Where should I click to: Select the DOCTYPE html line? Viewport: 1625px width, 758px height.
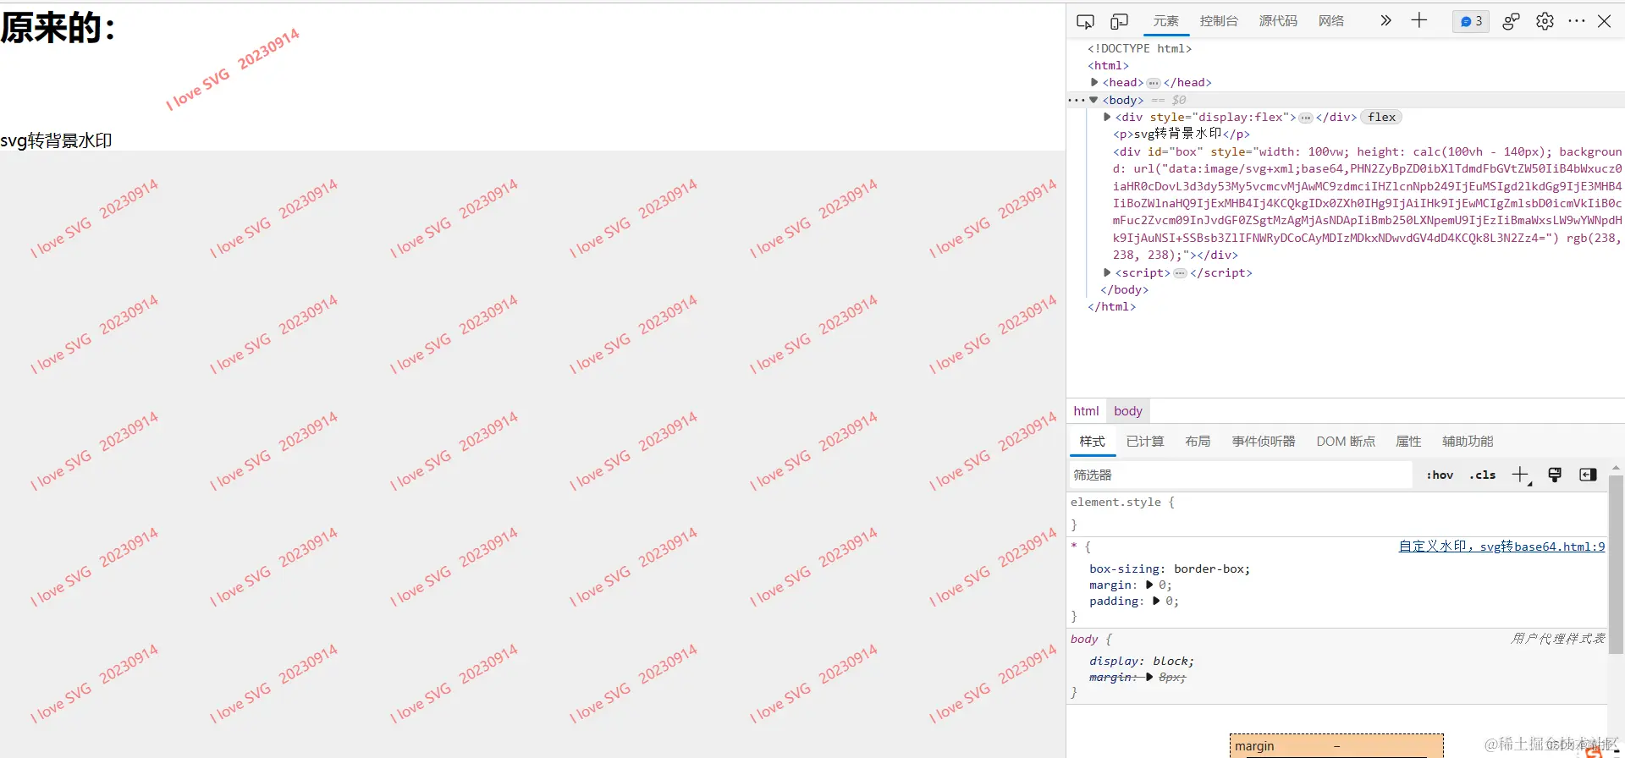1139,48
